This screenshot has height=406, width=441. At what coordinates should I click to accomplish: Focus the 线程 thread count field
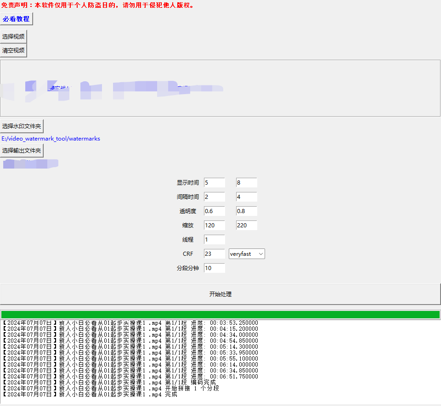coord(214,240)
